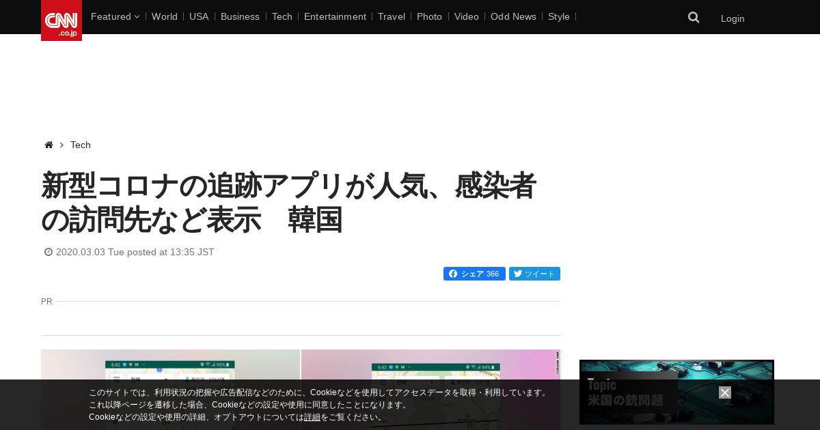Click the article headline about 新型コロナ追跡アプリ
This screenshot has width=820, height=430.
click(x=288, y=203)
